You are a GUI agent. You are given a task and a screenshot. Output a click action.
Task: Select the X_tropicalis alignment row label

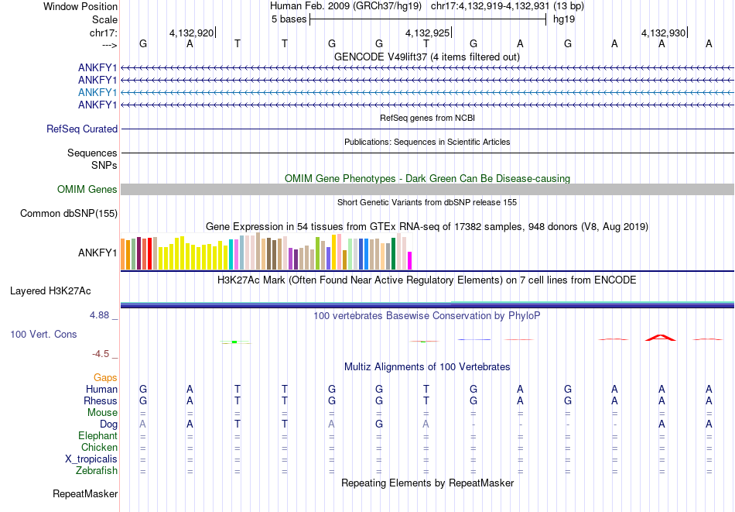pos(91,459)
